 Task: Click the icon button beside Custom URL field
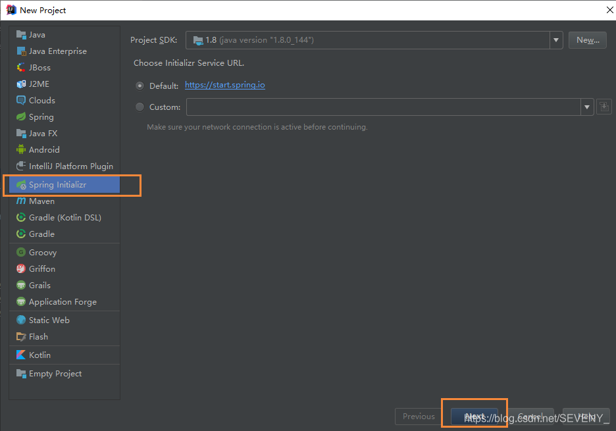(x=603, y=107)
